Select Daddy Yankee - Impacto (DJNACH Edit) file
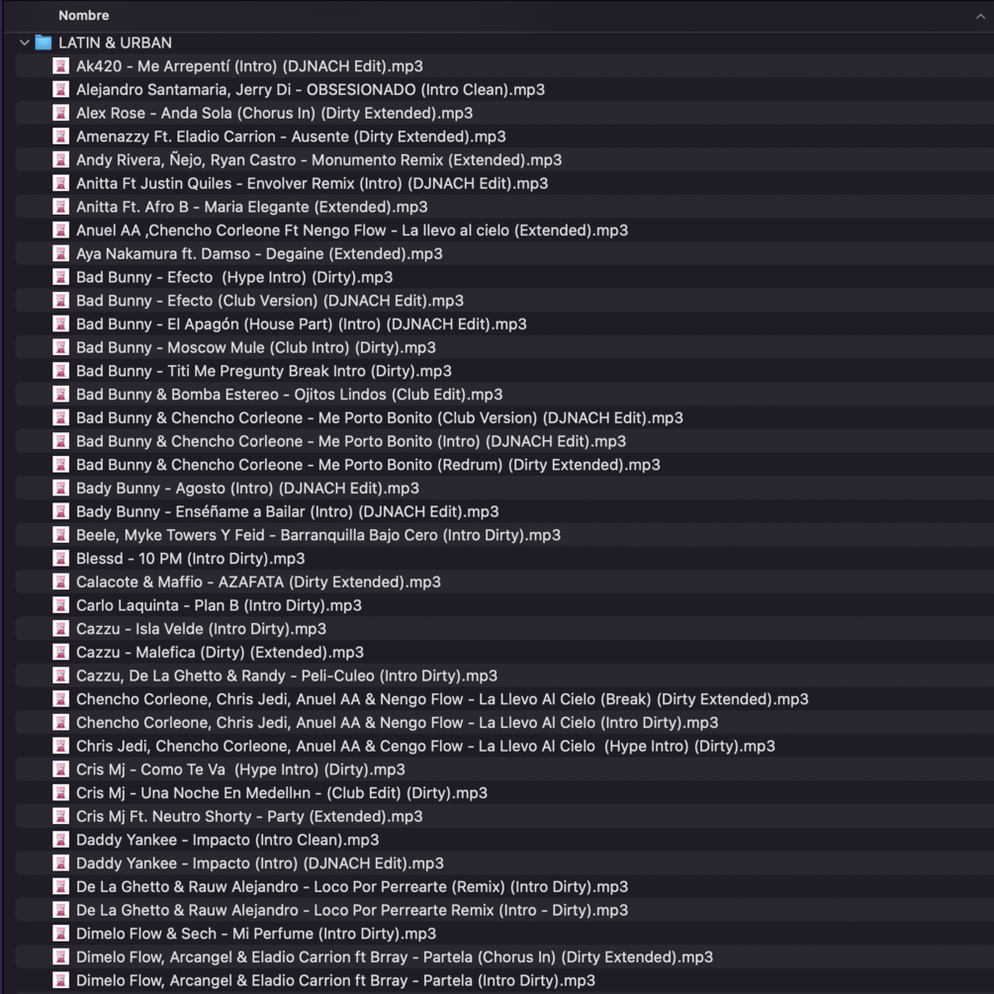The image size is (994, 994). click(260, 863)
